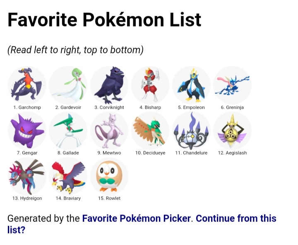Click the '1. Garchomp' caption text
Screen dimensions: 298x245
(x=27, y=107)
